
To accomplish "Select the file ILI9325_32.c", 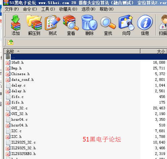I will 23,142.
